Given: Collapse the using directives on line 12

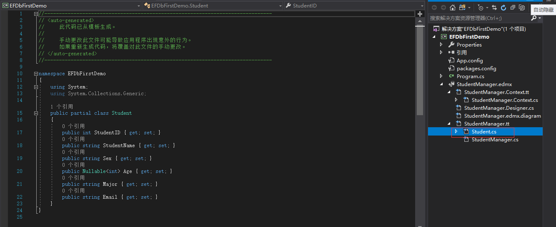Looking at the screenshot, I should (x=36, y=87).
